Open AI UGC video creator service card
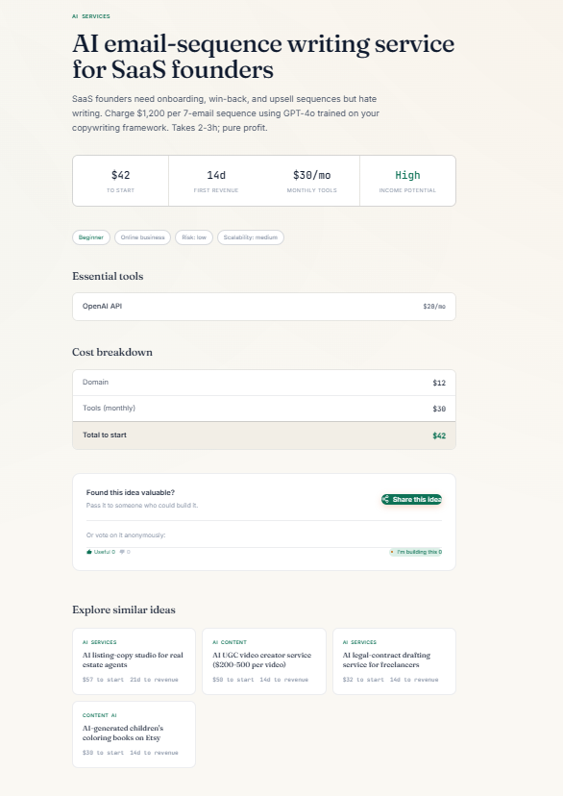Viewport: 563px width, 796px height. [x=264, y=661]
